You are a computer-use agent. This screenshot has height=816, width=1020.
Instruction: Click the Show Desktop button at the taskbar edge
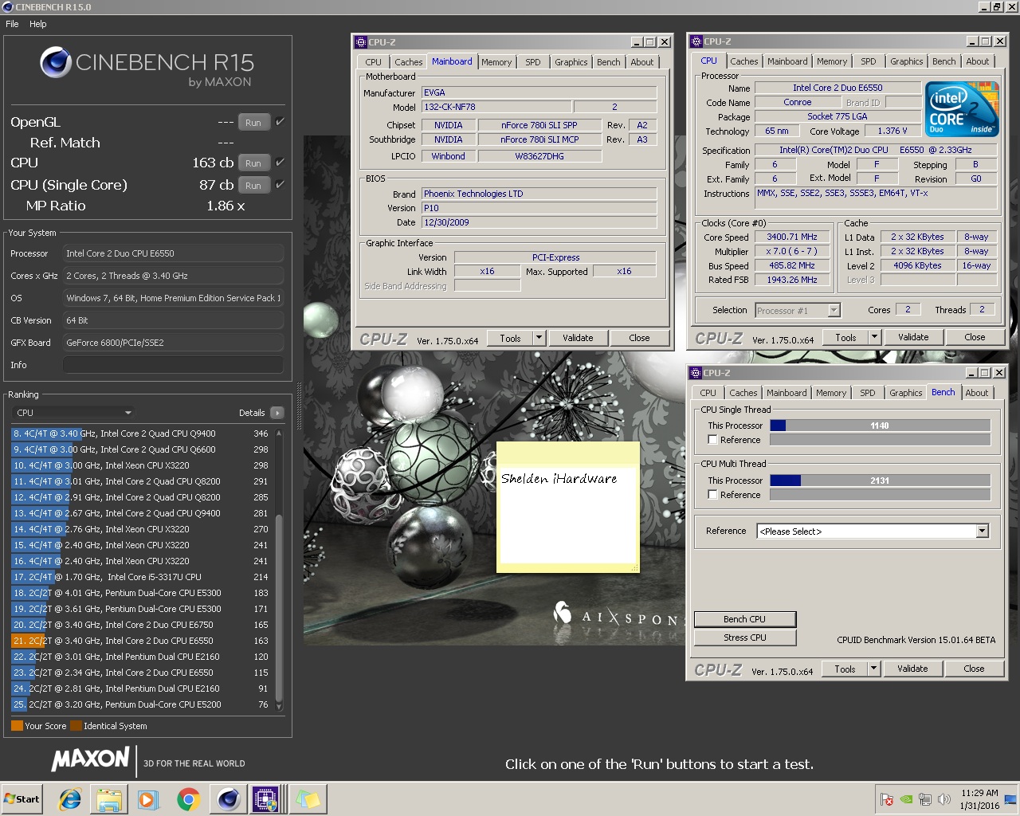coord(1010,799)
